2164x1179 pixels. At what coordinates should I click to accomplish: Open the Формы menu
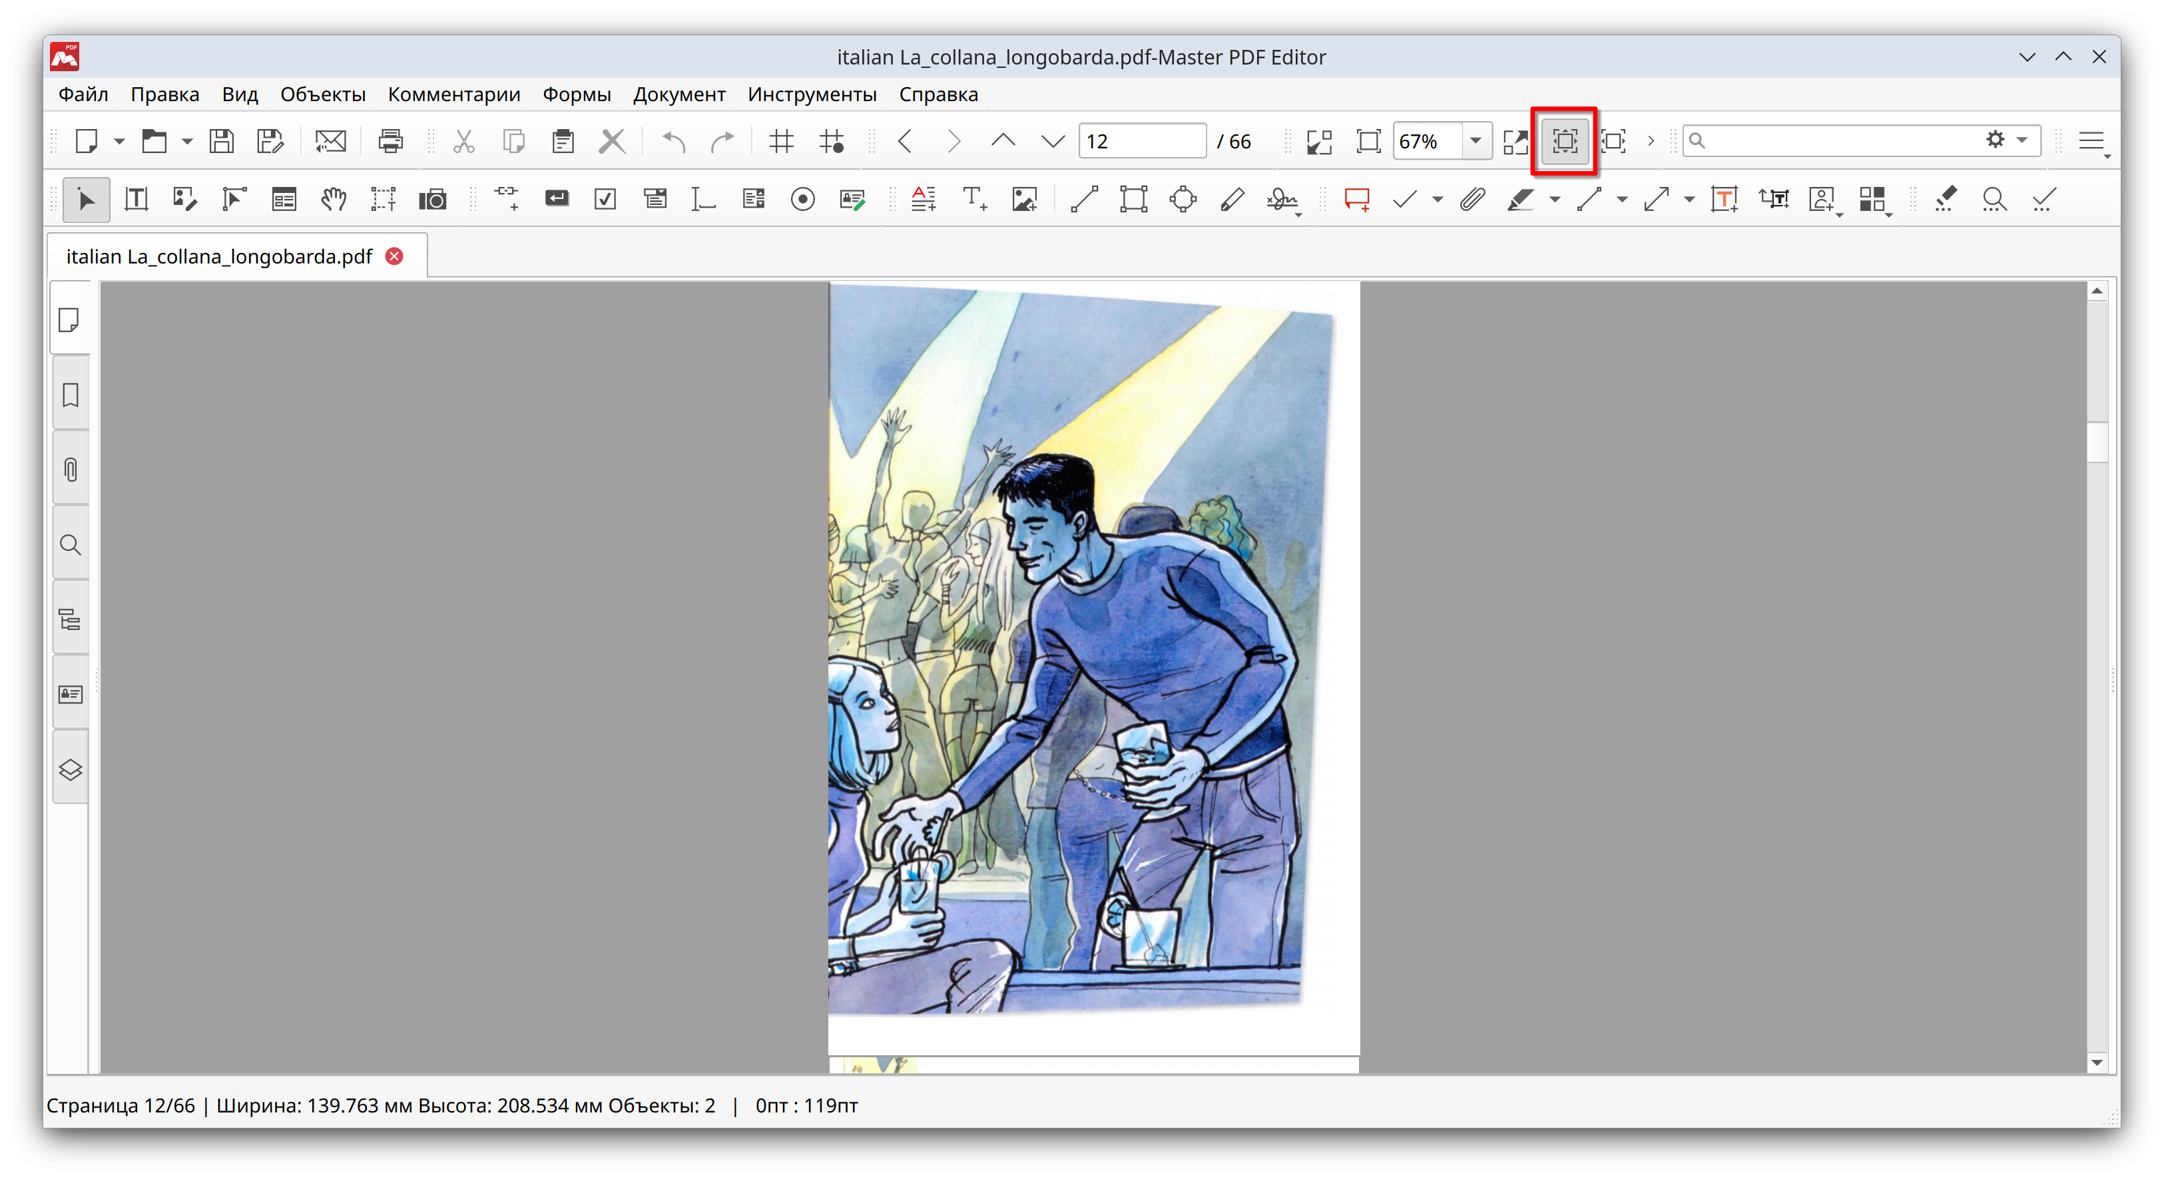click(576, 94)
